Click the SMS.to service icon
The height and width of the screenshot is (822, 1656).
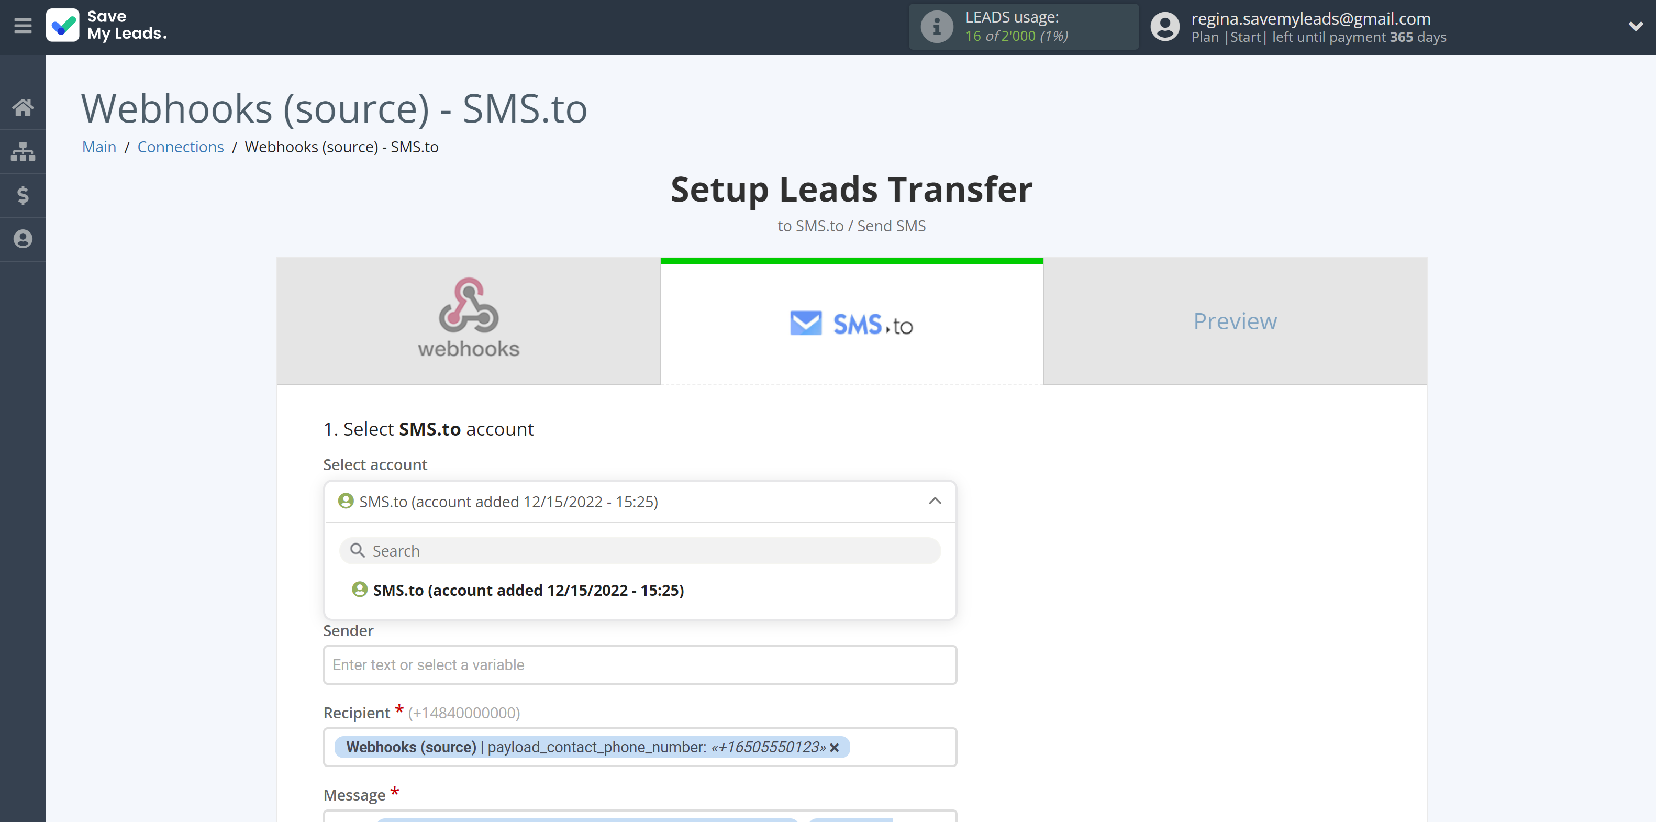point(805,322)
